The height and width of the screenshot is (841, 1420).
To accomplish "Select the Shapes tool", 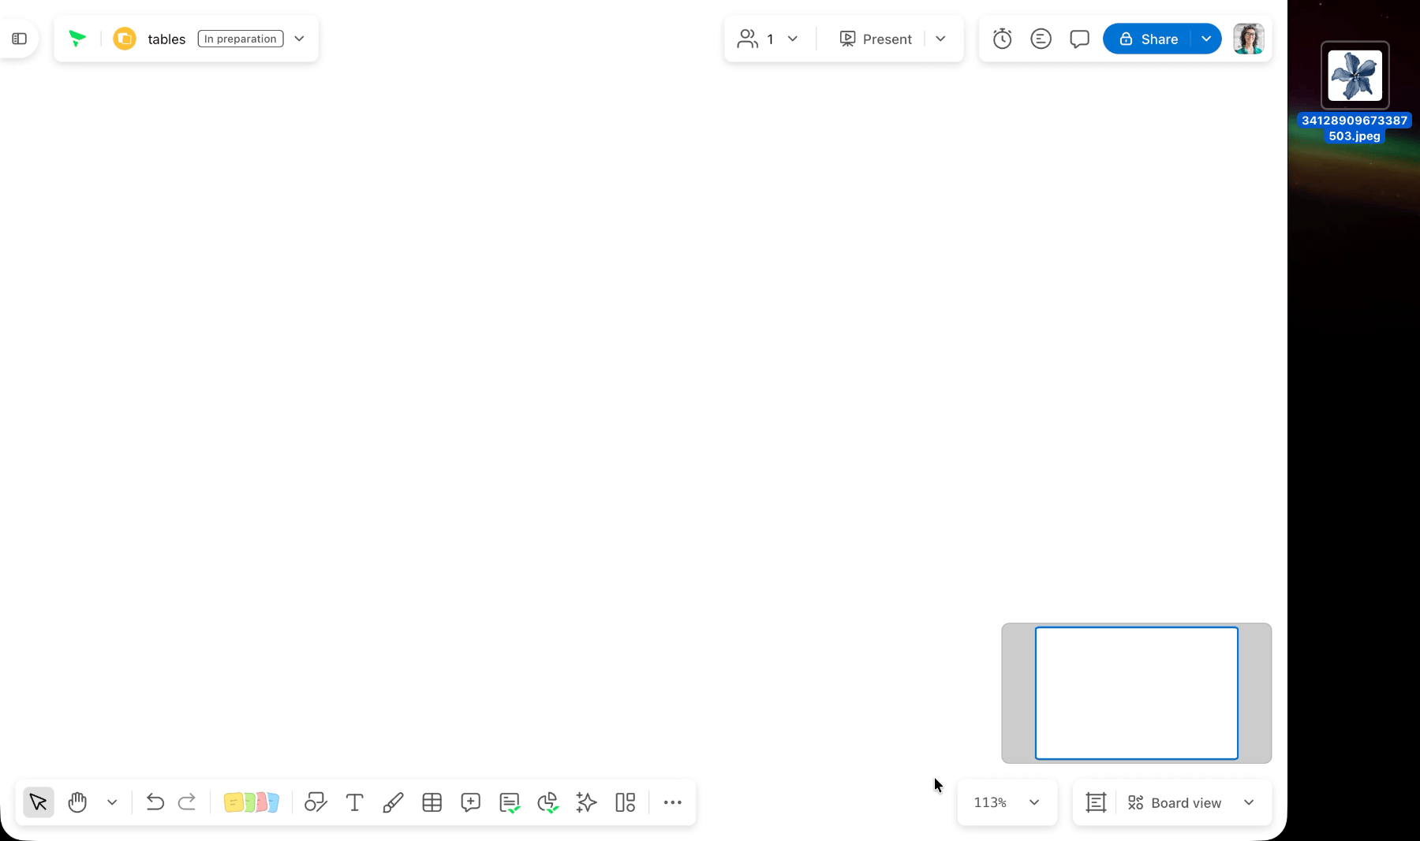I will point(316,802).
